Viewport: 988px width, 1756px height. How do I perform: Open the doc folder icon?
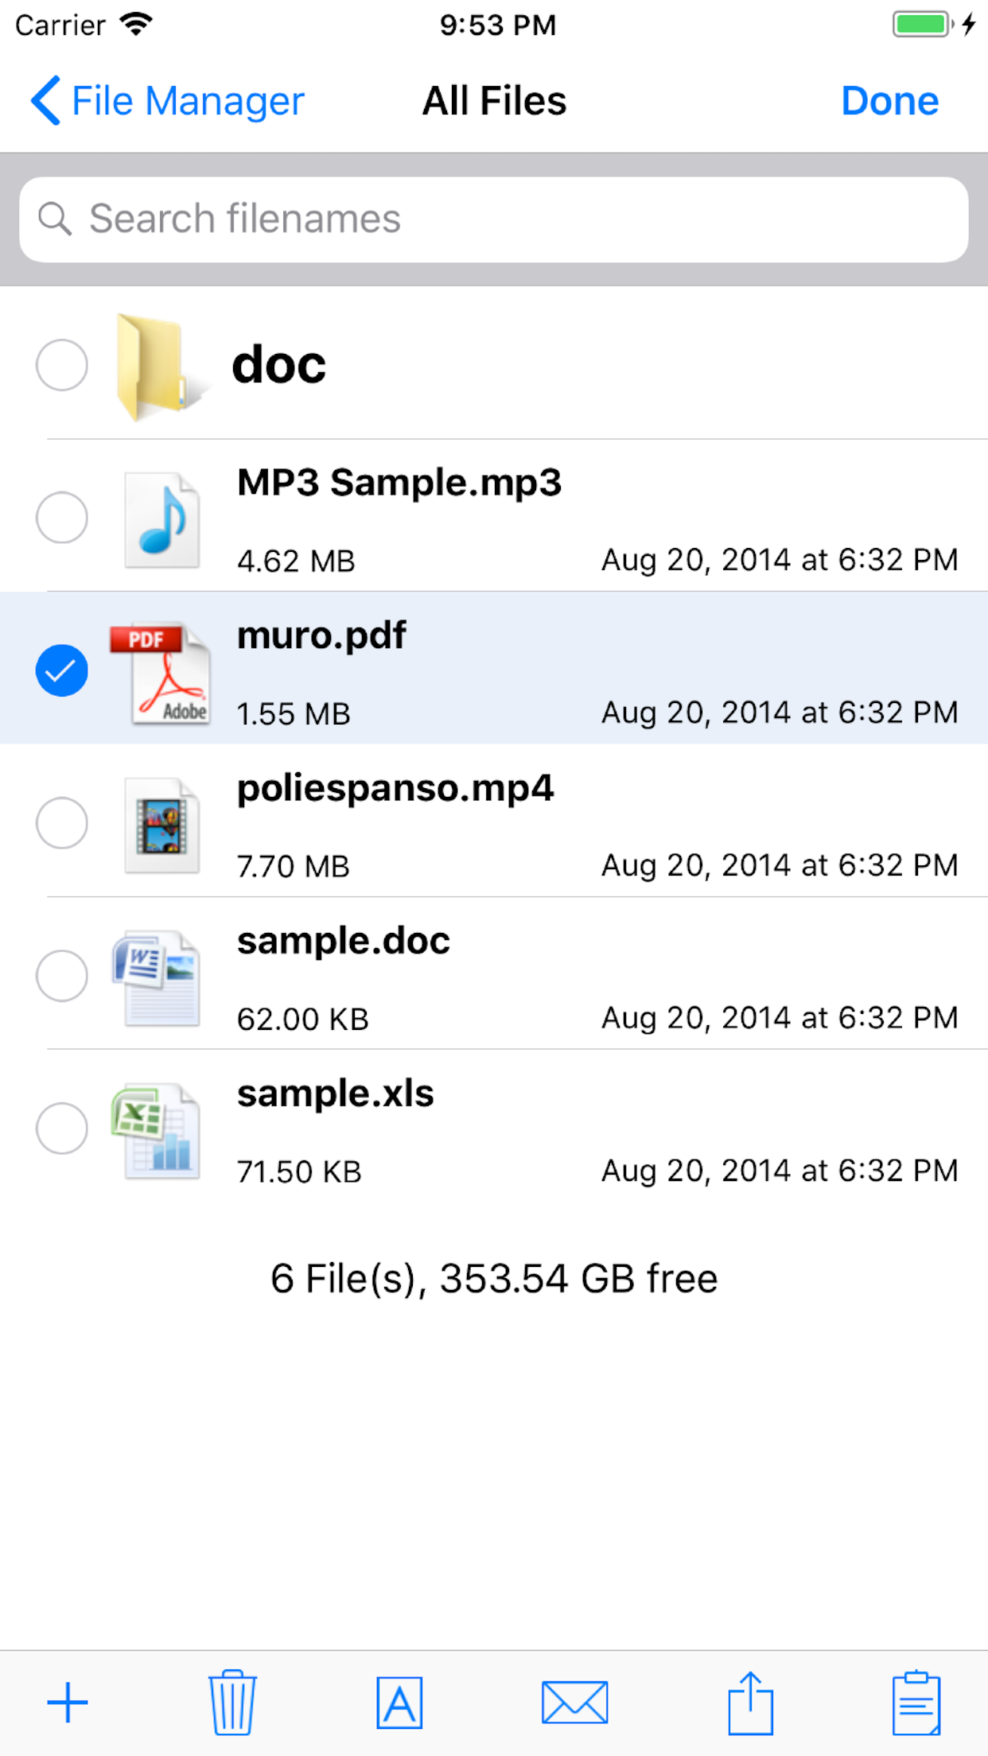coord(158,364)
